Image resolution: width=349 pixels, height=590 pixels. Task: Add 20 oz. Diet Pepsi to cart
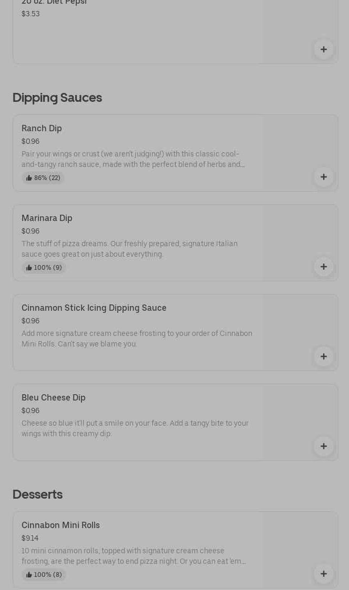[x=324, y=49]
